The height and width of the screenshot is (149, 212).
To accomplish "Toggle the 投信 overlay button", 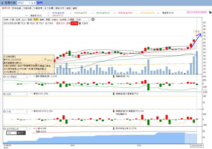I will click(18, 20).
